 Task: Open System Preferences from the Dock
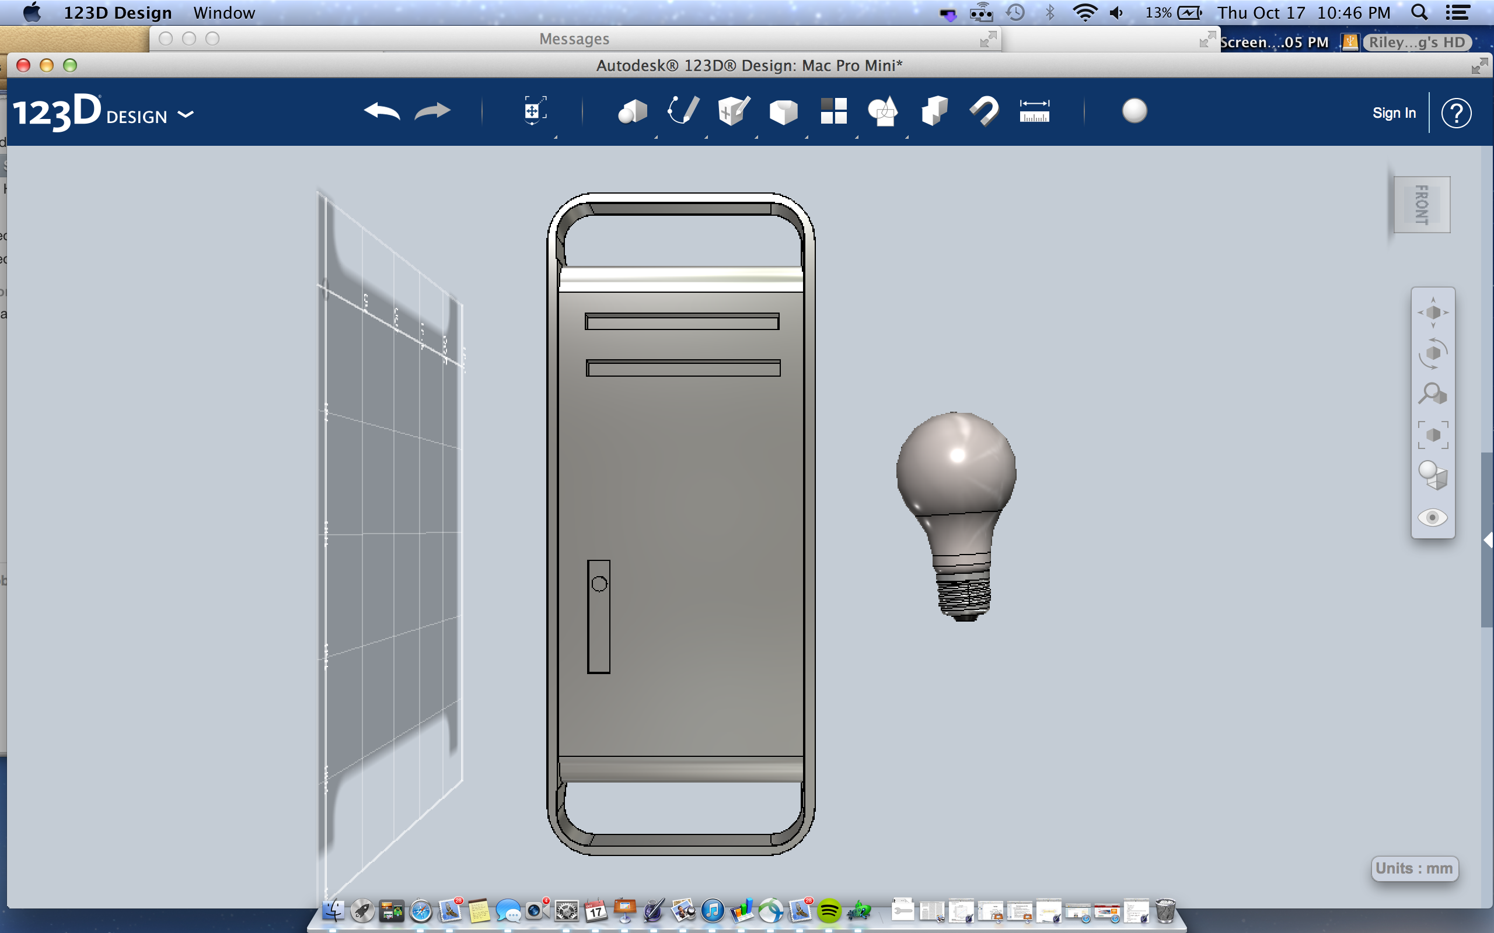pyautogui.click(x=566, y=910)
